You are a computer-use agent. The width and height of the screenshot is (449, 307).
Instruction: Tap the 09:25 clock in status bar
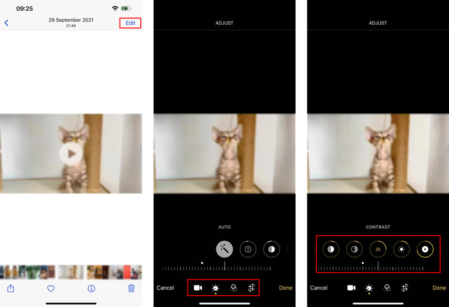coord(24,8)
